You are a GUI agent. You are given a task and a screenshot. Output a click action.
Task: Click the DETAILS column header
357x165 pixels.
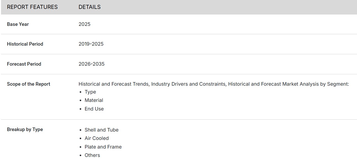[x=90, y=7]
